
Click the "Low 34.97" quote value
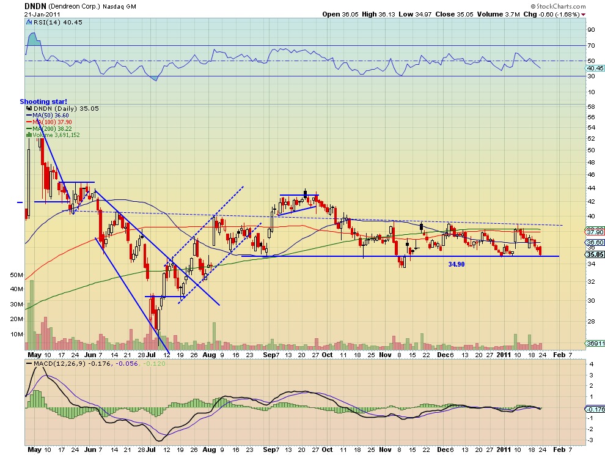415,14
